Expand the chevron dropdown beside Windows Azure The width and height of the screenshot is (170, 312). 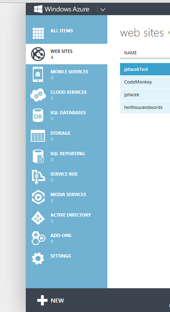(103, 9)
